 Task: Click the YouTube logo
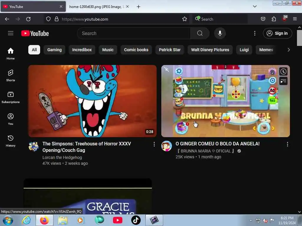pos(35,33)
